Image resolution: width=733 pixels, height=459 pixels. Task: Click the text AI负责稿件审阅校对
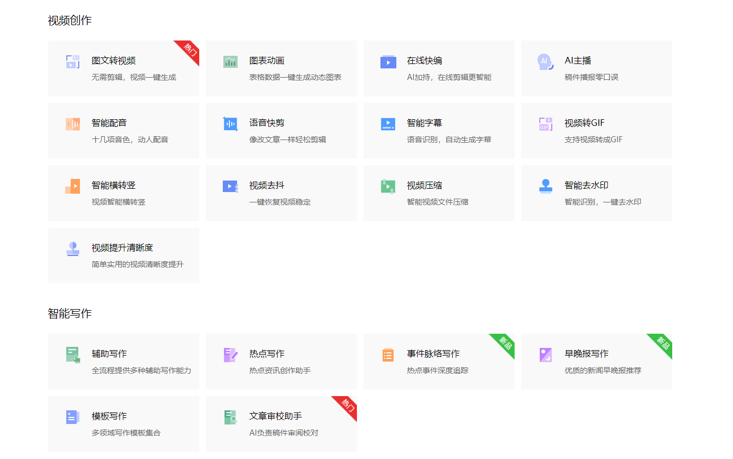click(x=284, y=433)
